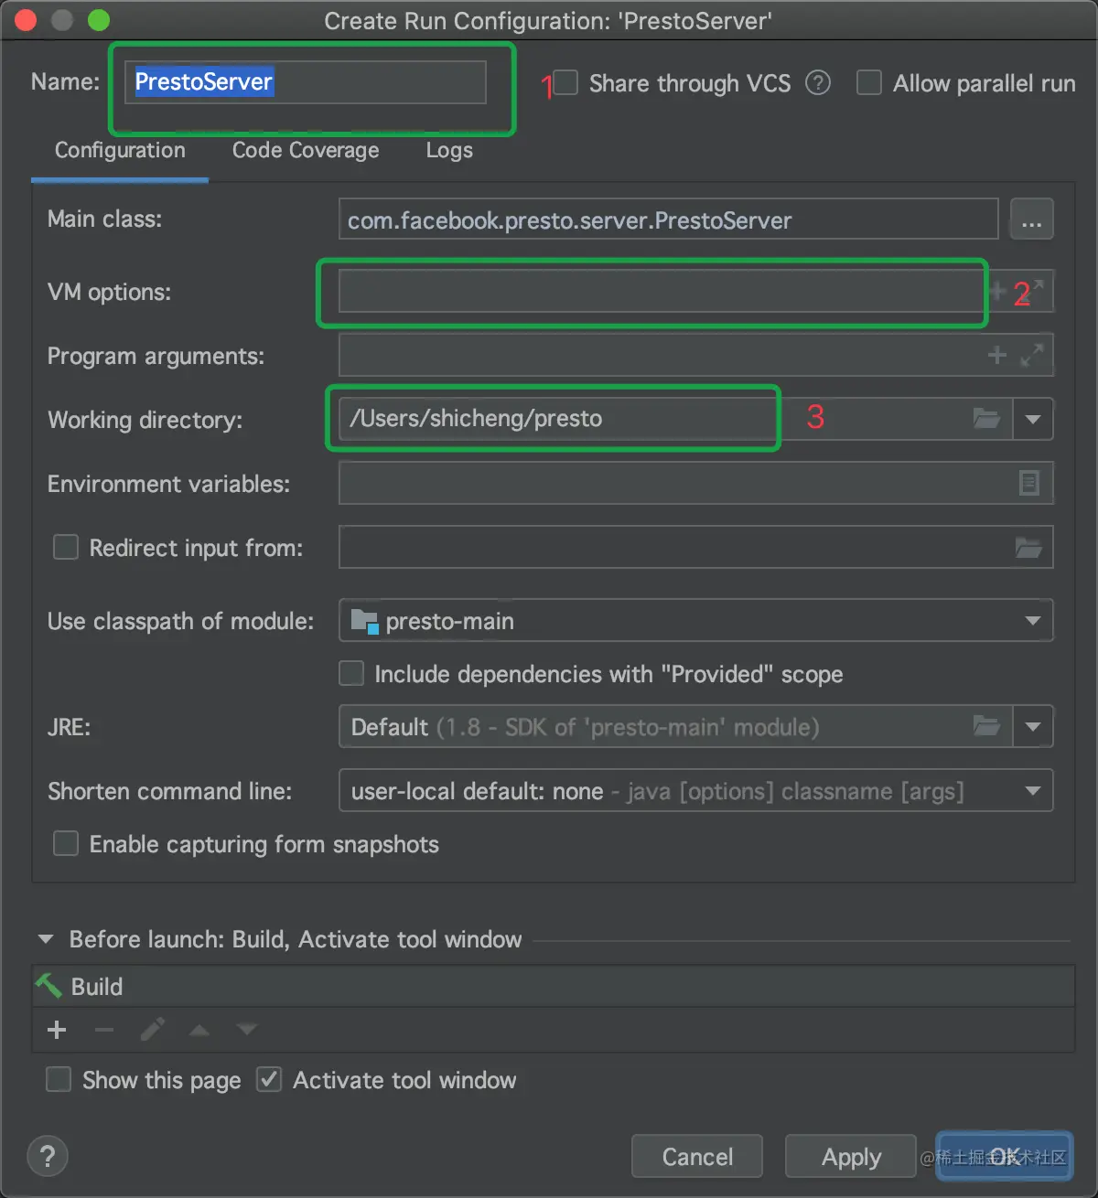
Task: Check Allow parallel run option
Action: point(869,83)
